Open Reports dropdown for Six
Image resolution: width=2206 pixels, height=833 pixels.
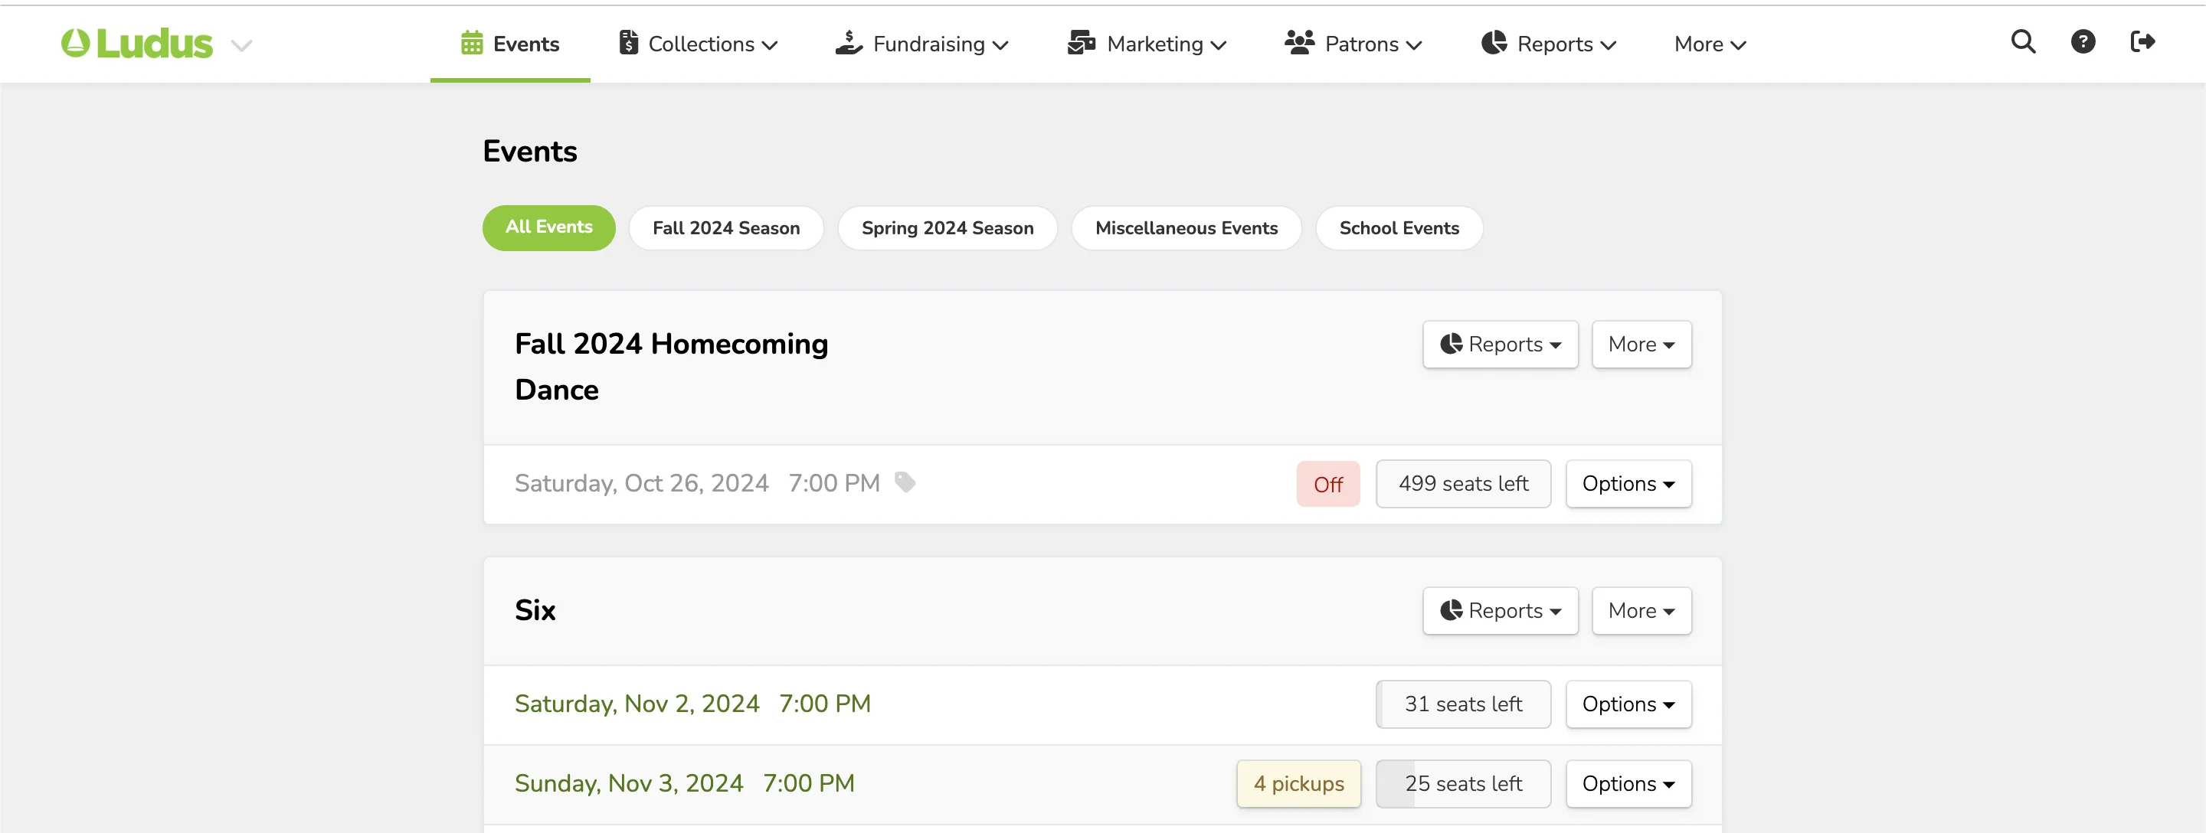pyautogui.click(x=1501, y=610)
